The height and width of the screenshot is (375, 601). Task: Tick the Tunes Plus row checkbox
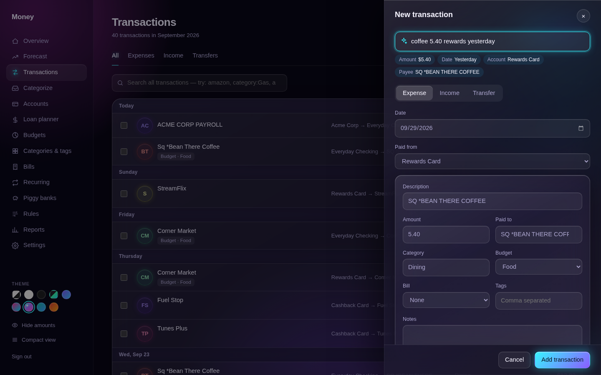(x=124, y=334)
